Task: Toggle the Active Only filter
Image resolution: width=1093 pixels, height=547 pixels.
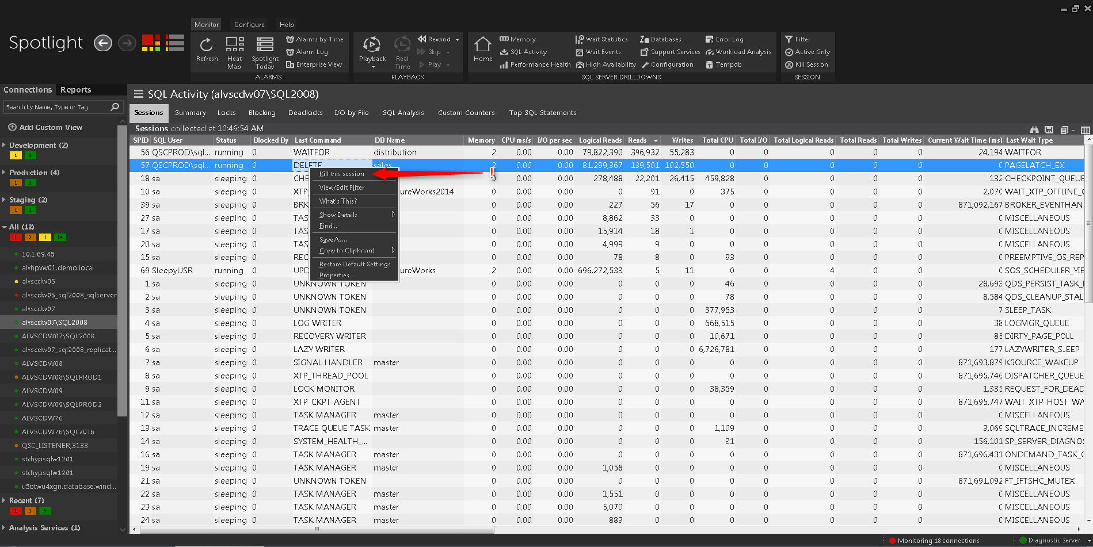Action: (807, 52)
